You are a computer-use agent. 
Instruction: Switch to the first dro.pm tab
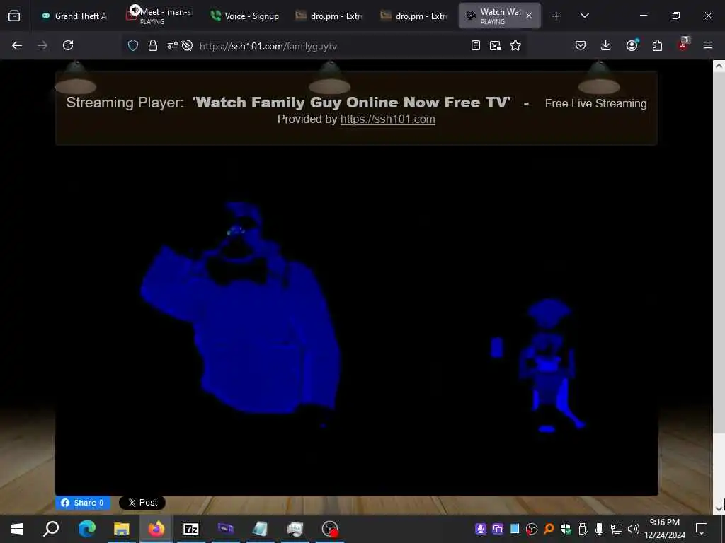click(x=329, y=16)
